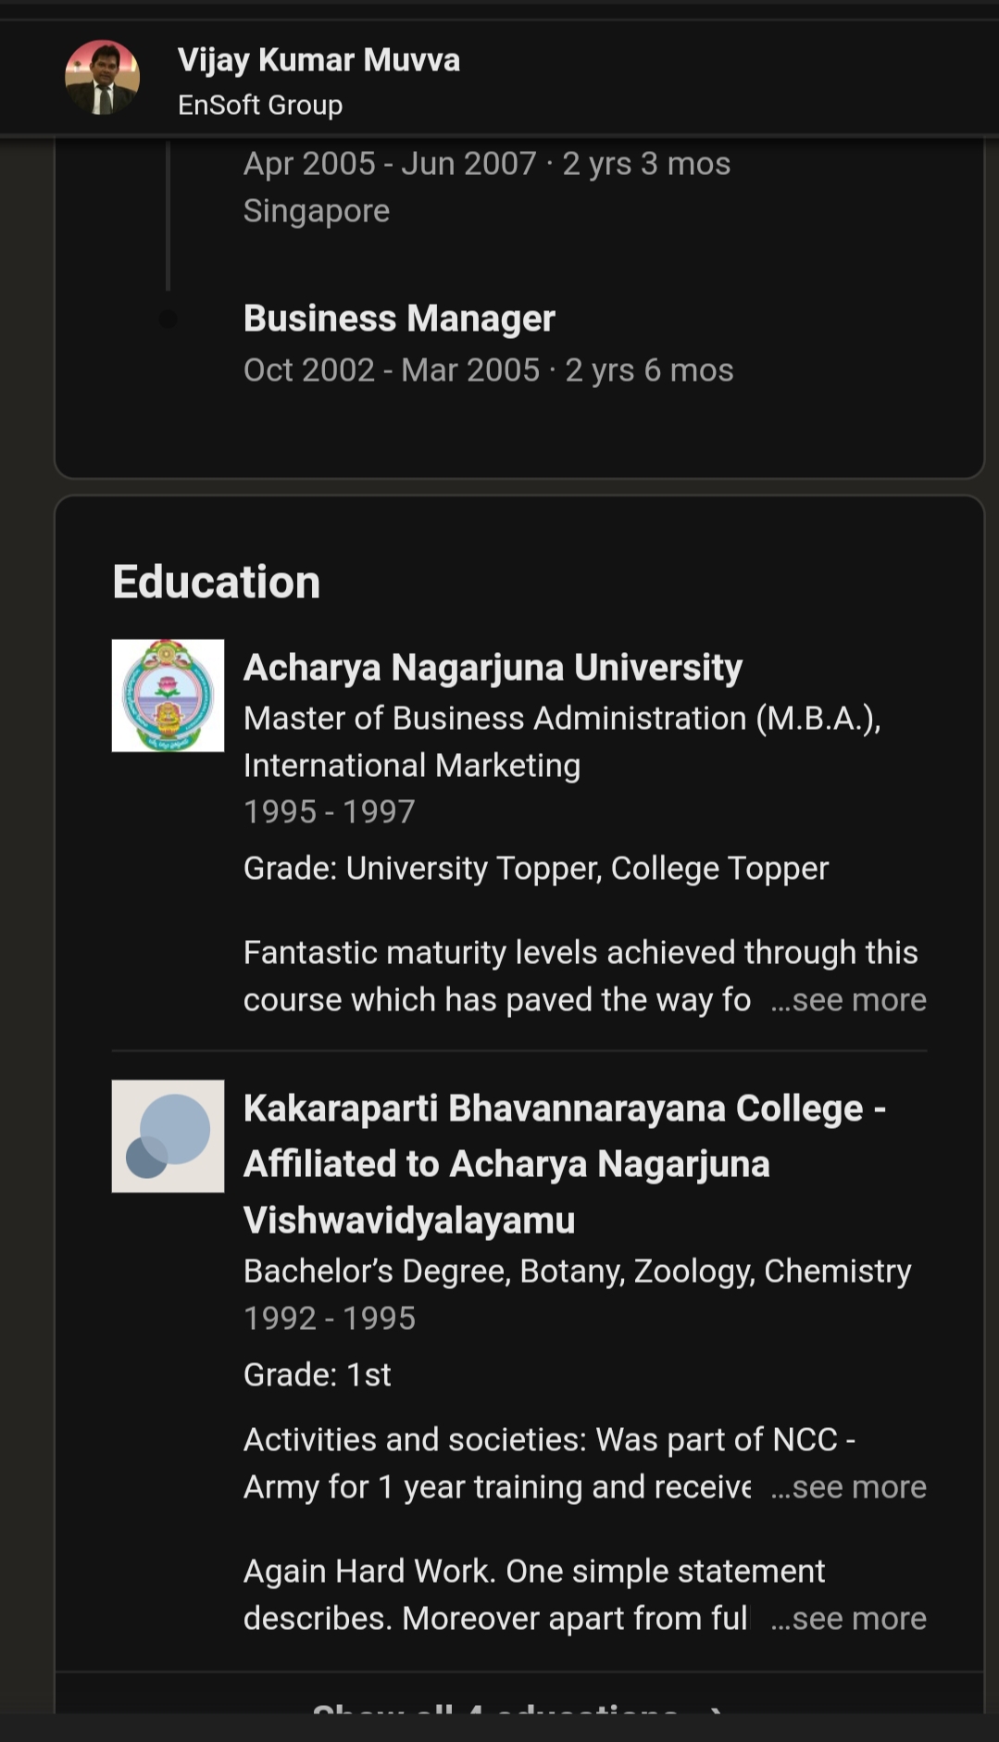Open the Acharya Nagarjuna University logo

(x=168, y=696)
